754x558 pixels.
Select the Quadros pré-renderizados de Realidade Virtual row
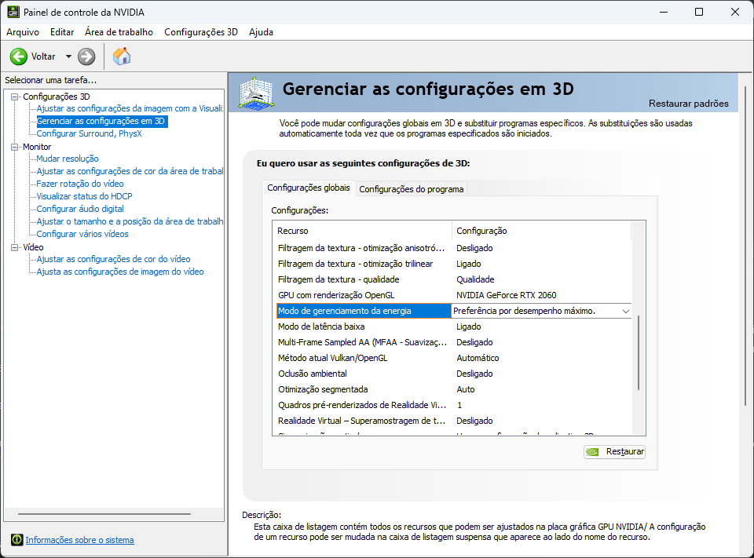tap(454, 405)
